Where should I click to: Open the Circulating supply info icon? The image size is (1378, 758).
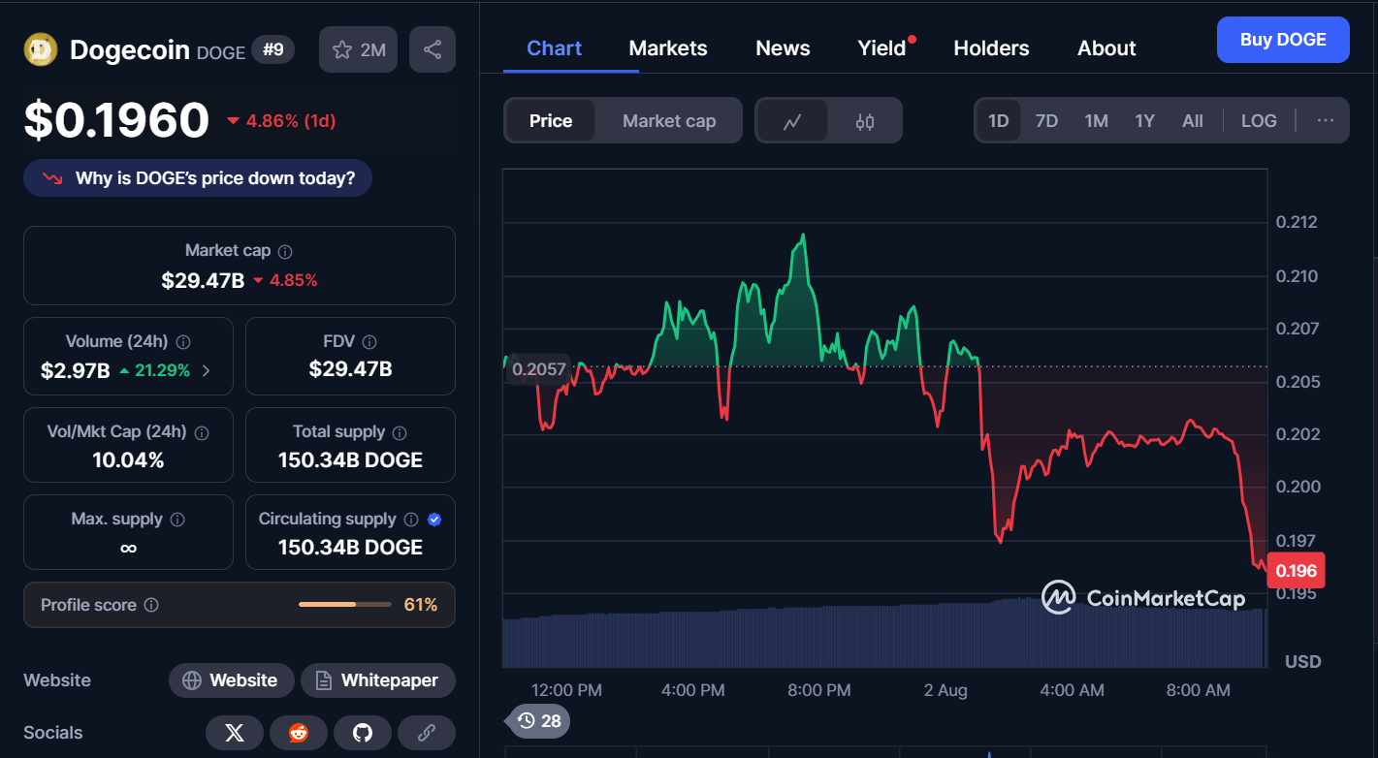(411, 520)
